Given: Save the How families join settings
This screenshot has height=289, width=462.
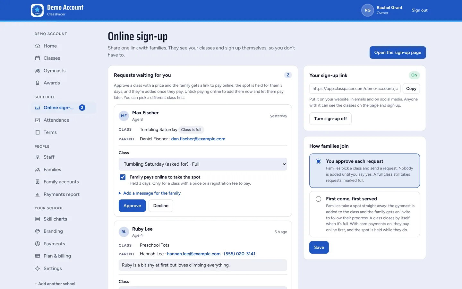Looking at the screenshot, I should [x=319, y=247].
